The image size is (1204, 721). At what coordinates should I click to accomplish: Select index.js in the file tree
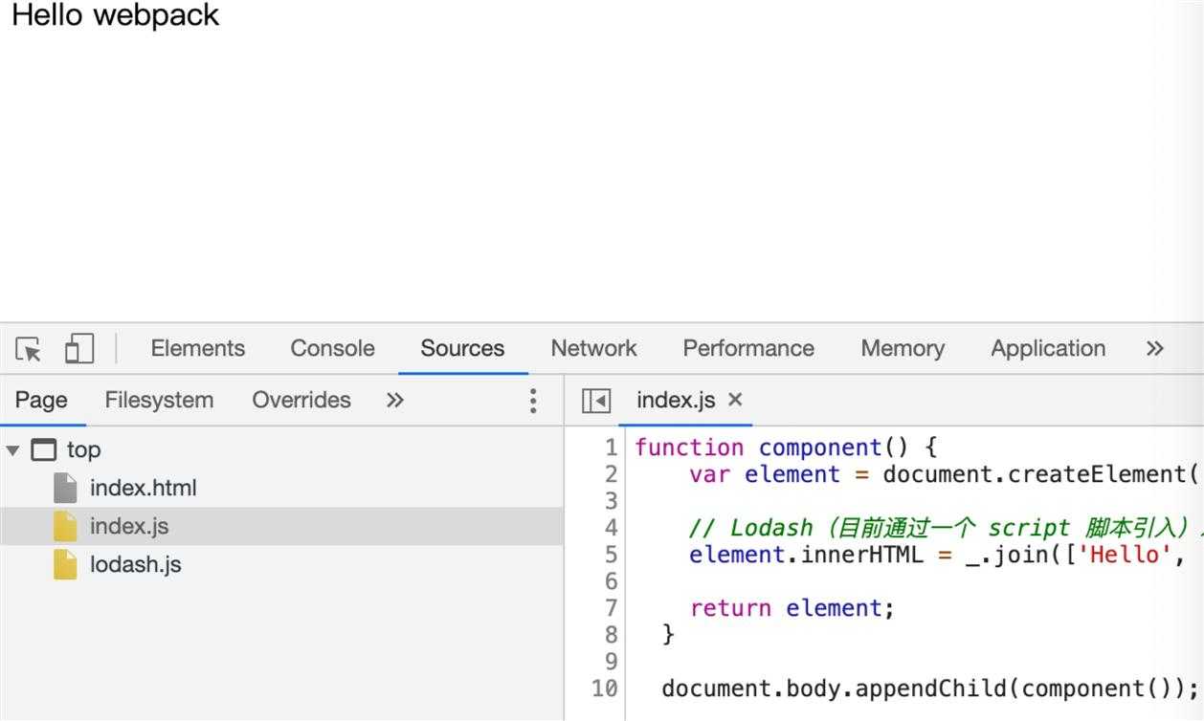click(129, 527)
